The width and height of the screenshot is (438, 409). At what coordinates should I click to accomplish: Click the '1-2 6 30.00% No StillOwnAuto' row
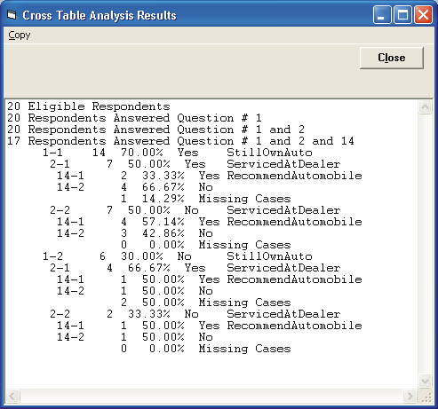tap(178, 256)
